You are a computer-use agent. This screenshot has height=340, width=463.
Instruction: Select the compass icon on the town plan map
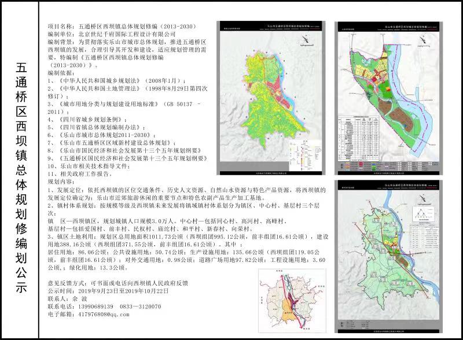coord(423,39)
